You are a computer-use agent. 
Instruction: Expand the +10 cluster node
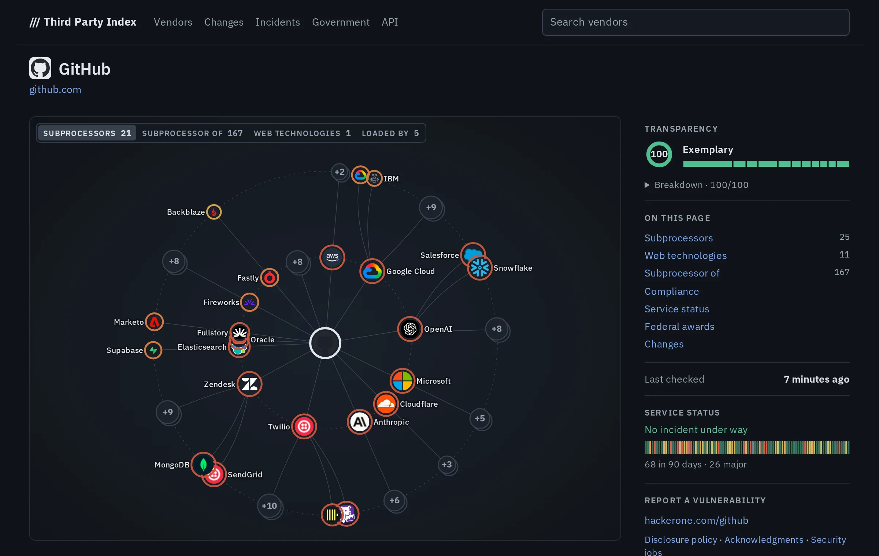click(269, 506)
